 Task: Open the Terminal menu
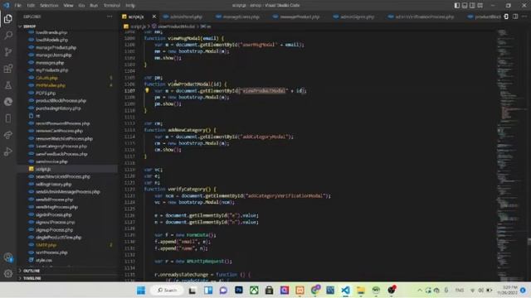[x=112, y=6]
